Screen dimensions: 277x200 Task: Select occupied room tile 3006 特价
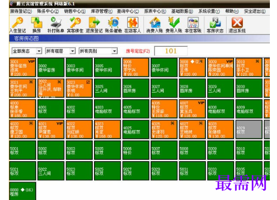click(x=136, y=67)
